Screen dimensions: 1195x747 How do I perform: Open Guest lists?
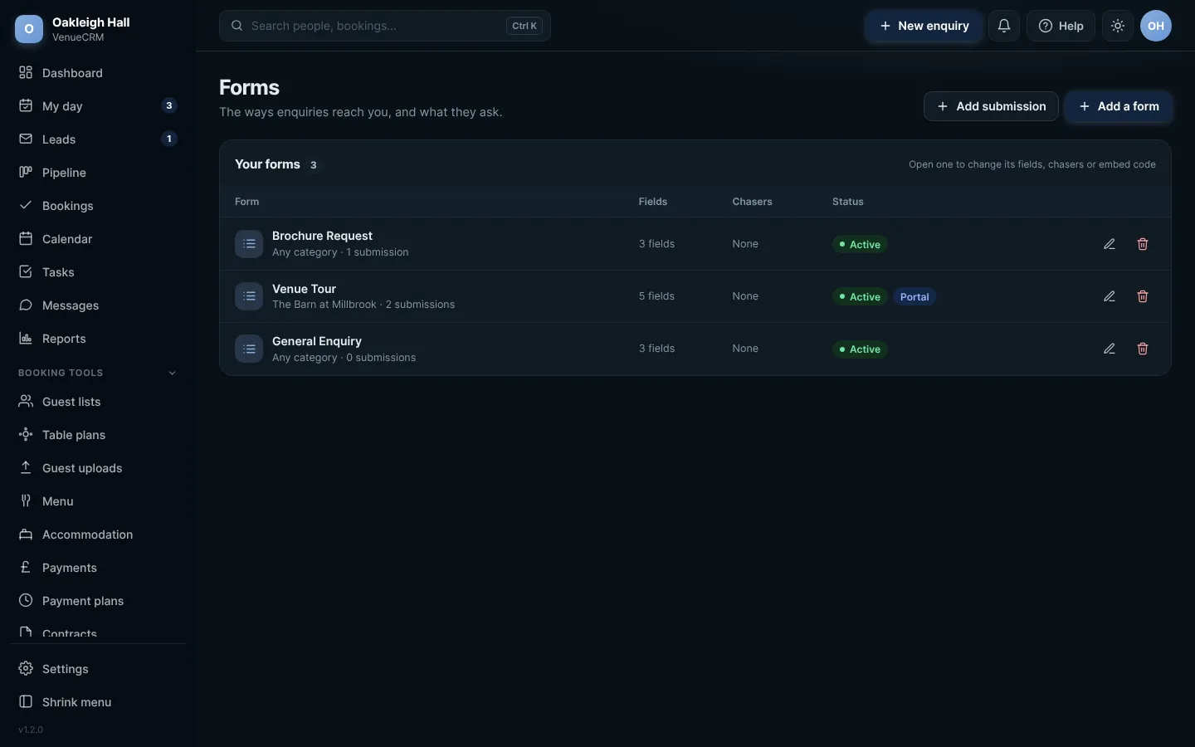pos(98,402)
